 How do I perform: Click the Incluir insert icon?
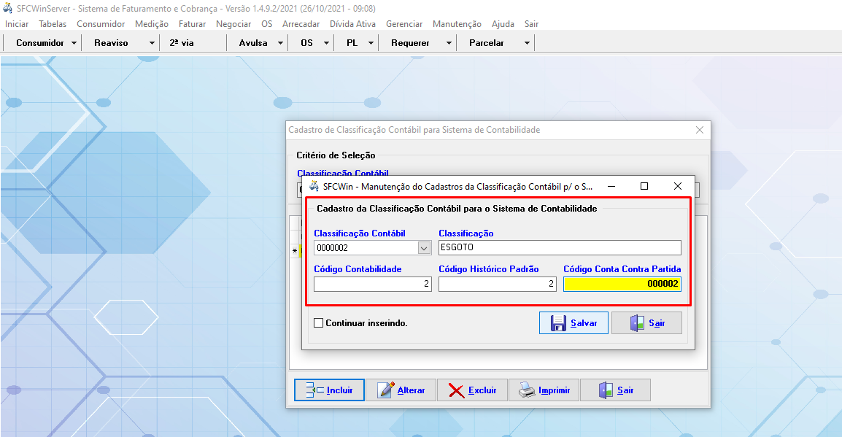tap(313, 390)
